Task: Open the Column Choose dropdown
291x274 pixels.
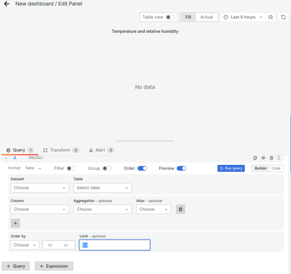Action: coord(40,209)
